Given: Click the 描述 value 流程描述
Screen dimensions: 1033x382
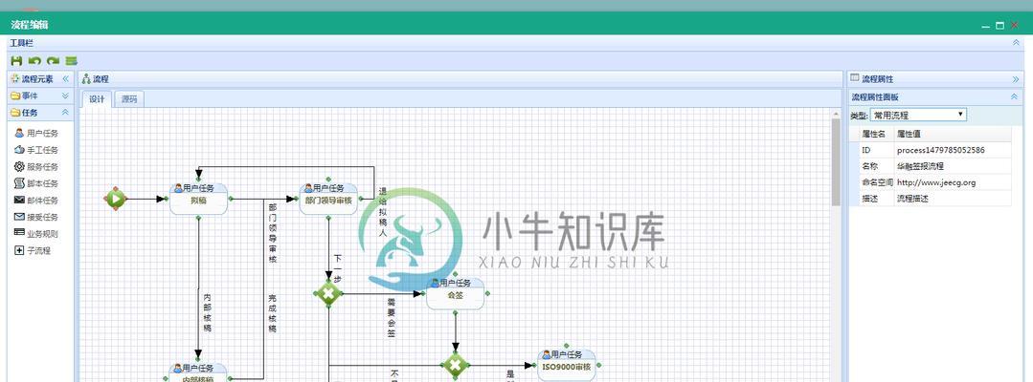Looking at the screenshot, I should coord(912,198).
